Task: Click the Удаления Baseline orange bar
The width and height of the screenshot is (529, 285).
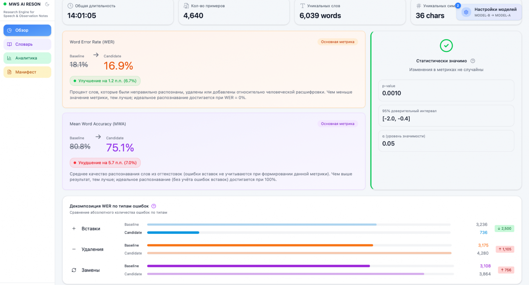Action: pos(260,245)
